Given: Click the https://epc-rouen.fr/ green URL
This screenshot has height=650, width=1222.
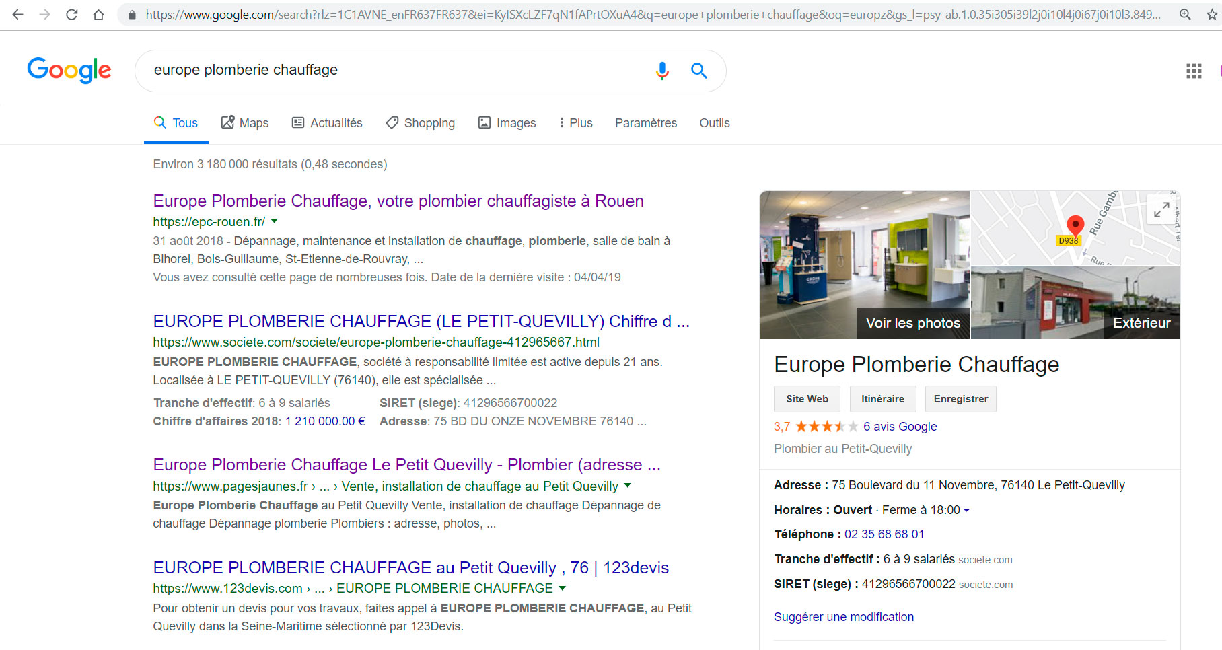Looking at the screenshot, I should pyautogui.click(x=209, y=221).
